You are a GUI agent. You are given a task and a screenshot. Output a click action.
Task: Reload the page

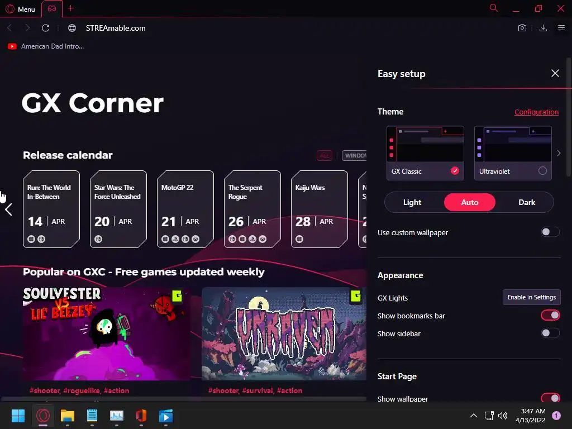[x=46, y=28]
